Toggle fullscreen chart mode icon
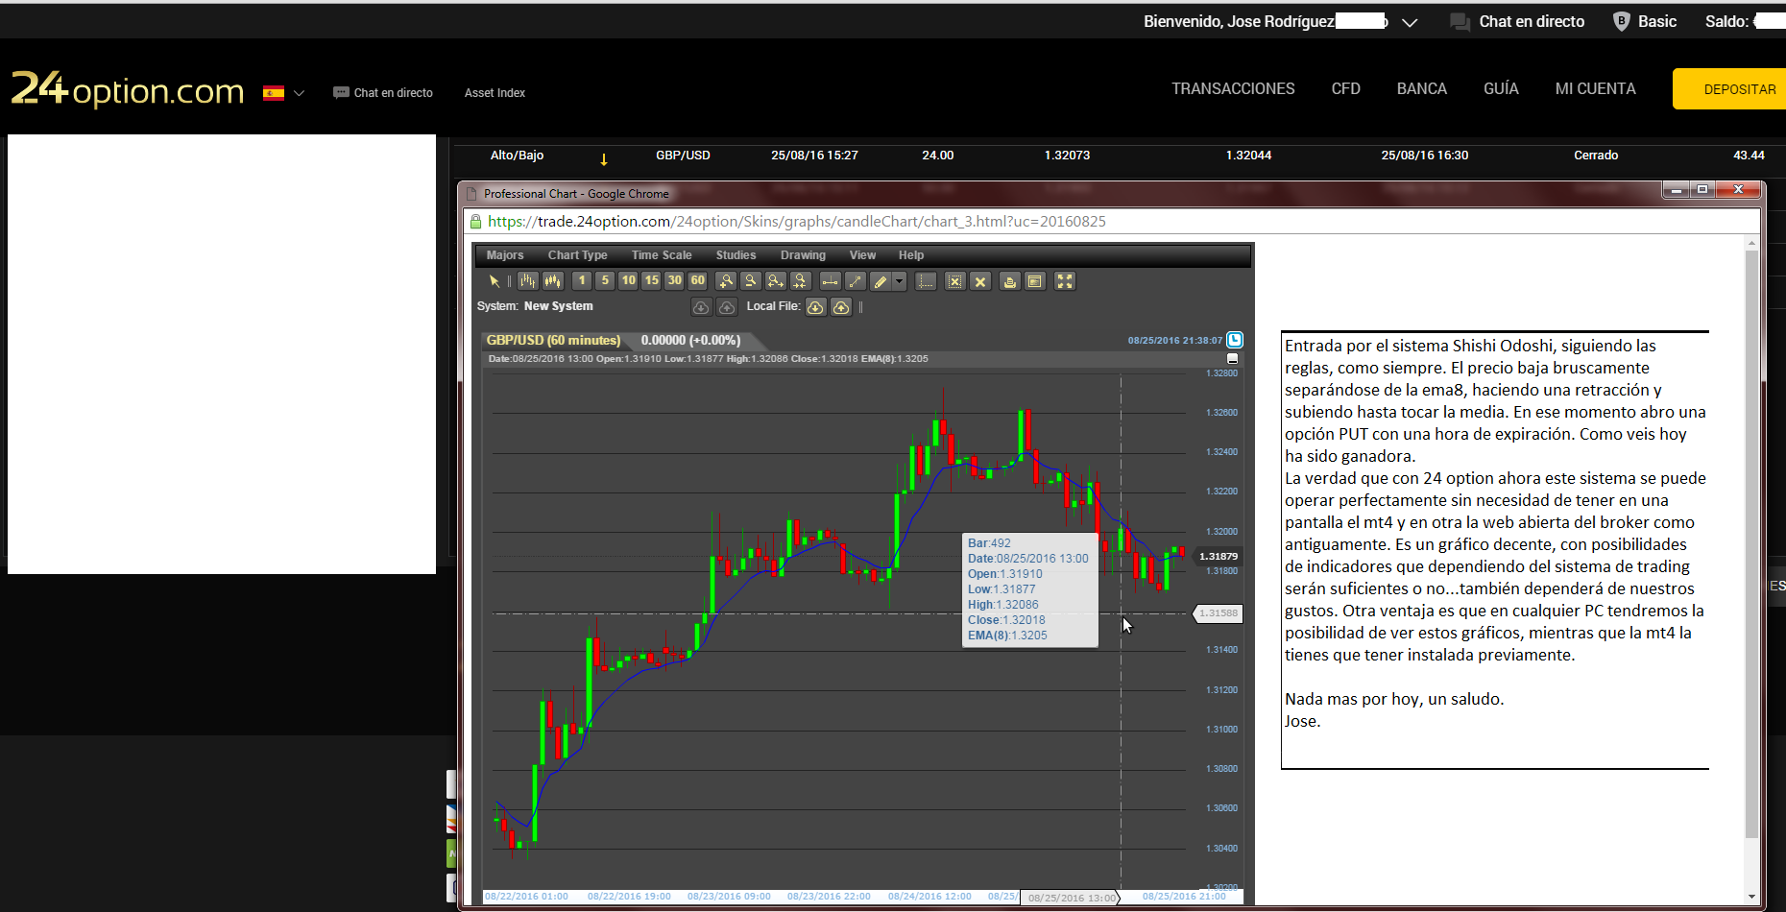This screenshot has height=912, width=1786. coord(1065,281)
